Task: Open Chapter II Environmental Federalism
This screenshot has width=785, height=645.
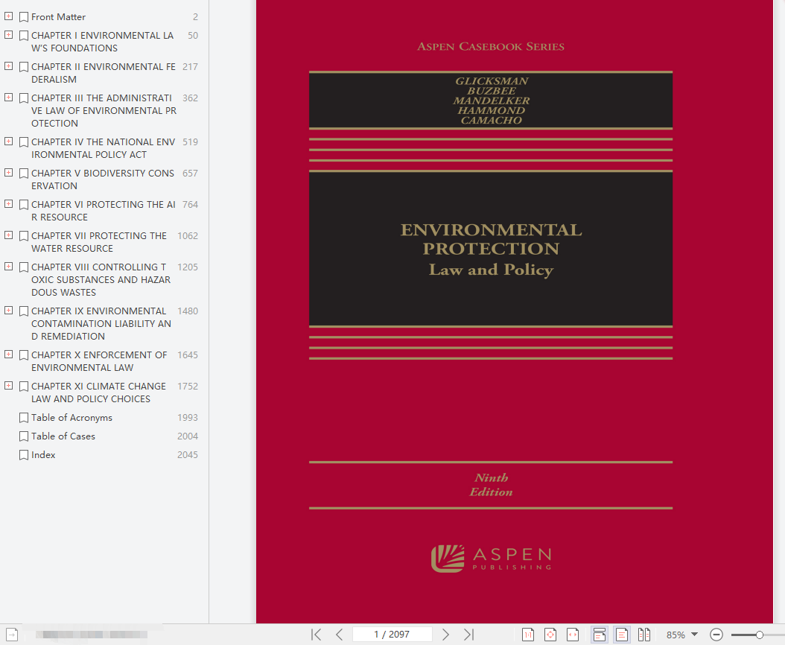Action: 104,73
